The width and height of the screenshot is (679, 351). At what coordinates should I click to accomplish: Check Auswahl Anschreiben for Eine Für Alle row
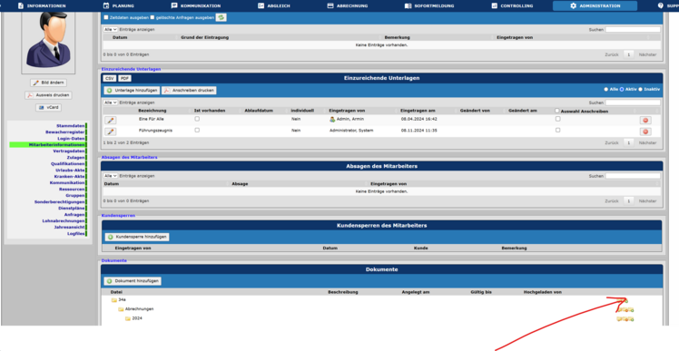pos(557,119)
